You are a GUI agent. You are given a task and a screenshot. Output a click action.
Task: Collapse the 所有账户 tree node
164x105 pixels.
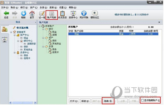click(x=40, y=26)
